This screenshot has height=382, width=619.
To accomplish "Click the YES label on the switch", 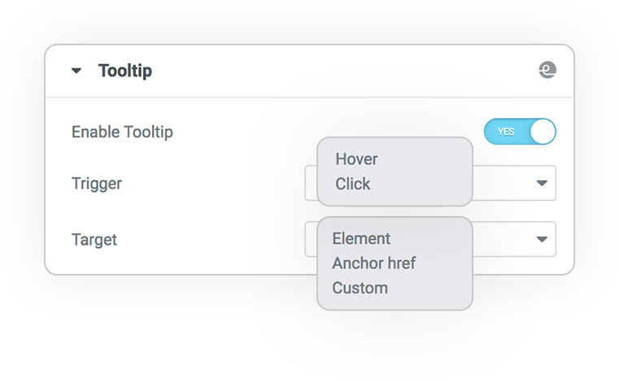I will pyautogui.click(x=506, y=132).
